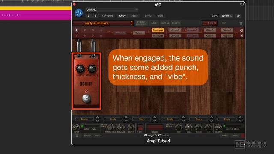This screenshot has height=154, width=274.
Task: Adjust the noise gate Release knob
Action: pos(121,128)
